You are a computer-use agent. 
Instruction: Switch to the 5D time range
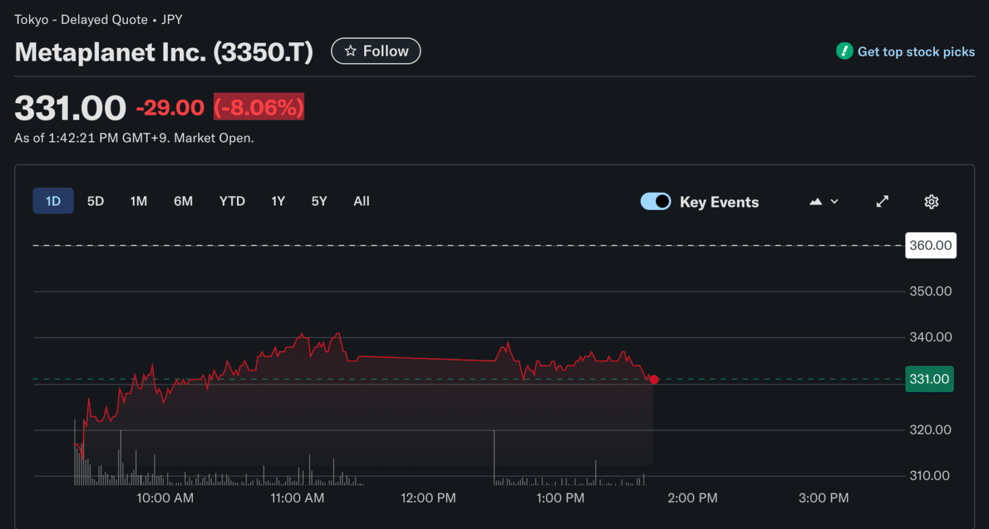[95, 201]
